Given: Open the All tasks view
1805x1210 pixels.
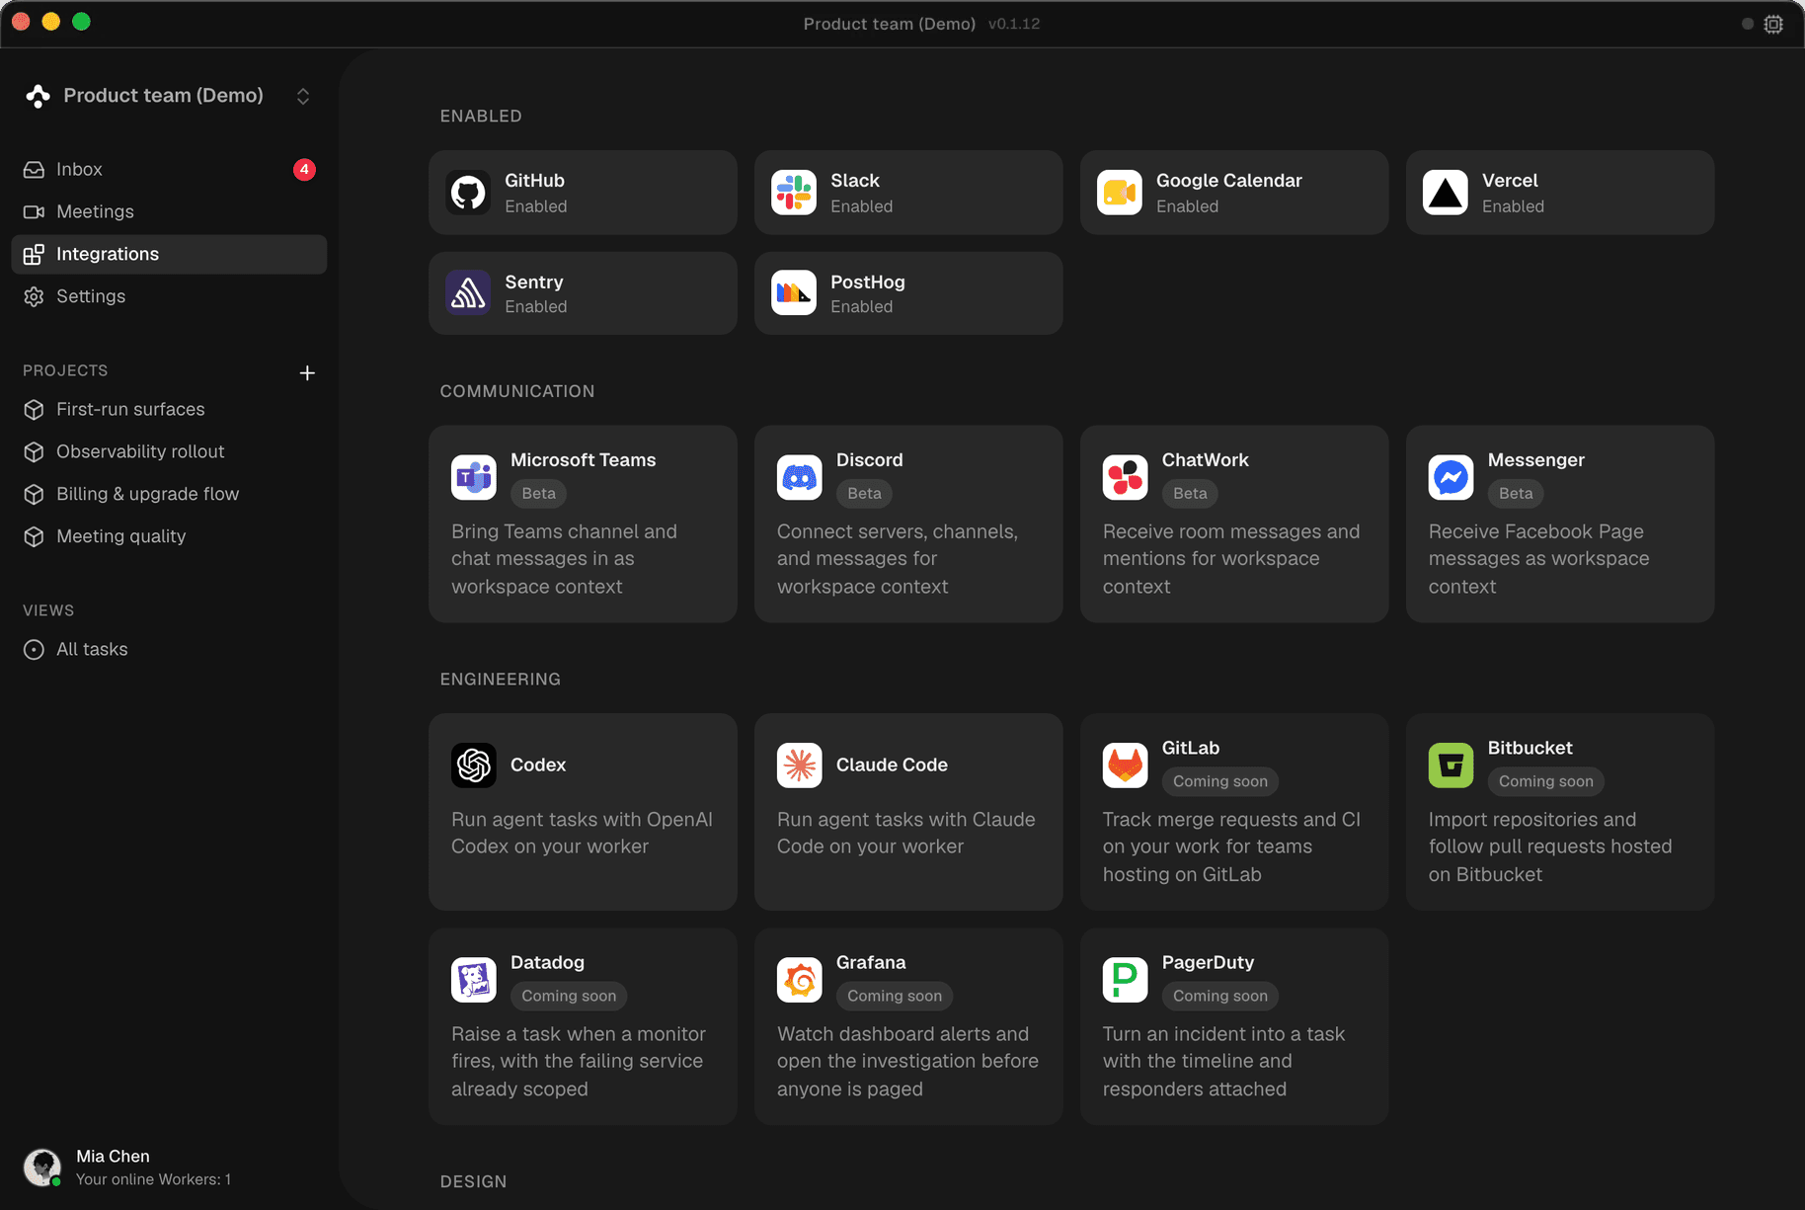Looking at the screenshot, I should point(169,650).
